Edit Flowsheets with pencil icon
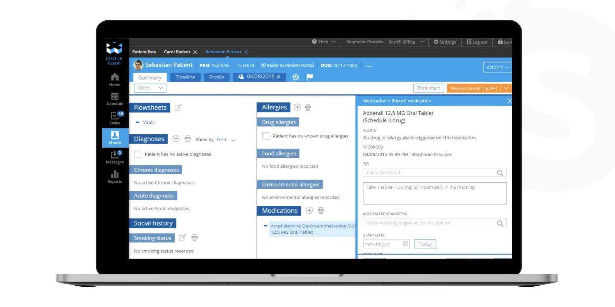Viewport: 615px width, 307px height. tap(178, 107)
